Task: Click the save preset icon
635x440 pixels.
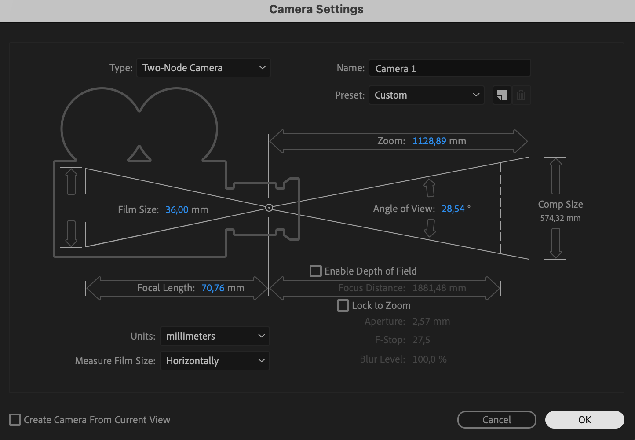Action: pyautogui.click(x=502, y=95)
